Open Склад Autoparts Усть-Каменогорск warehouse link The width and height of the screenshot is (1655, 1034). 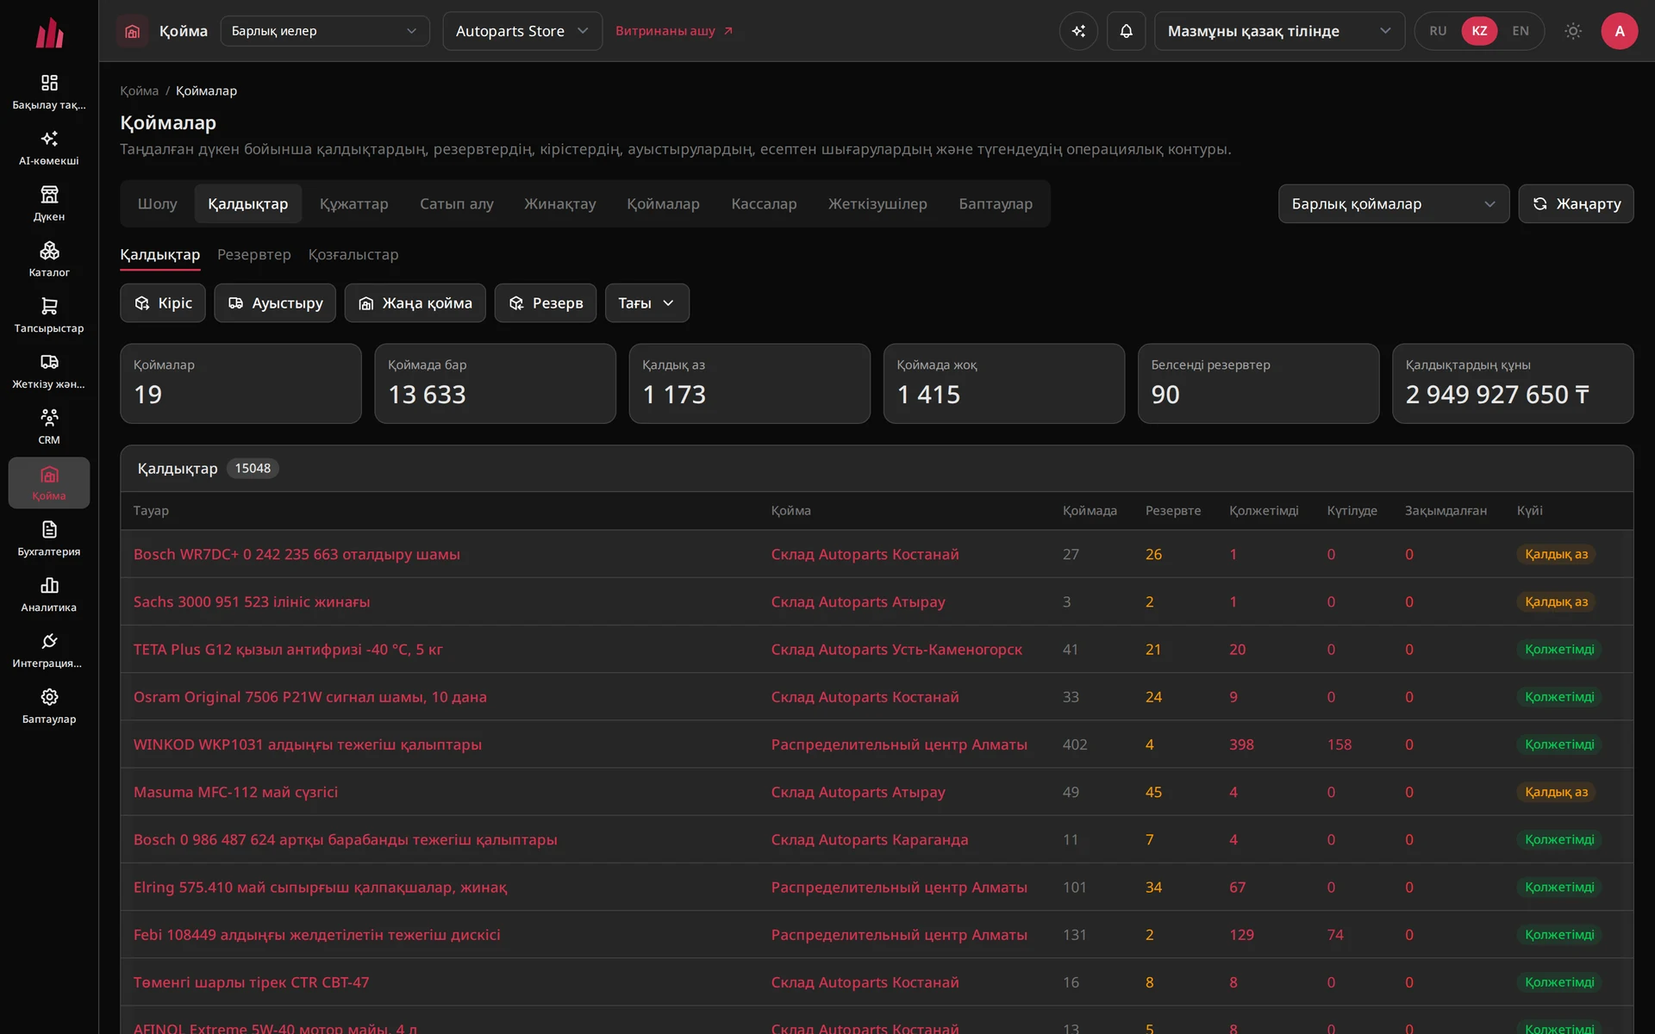(x=896, y=650)
